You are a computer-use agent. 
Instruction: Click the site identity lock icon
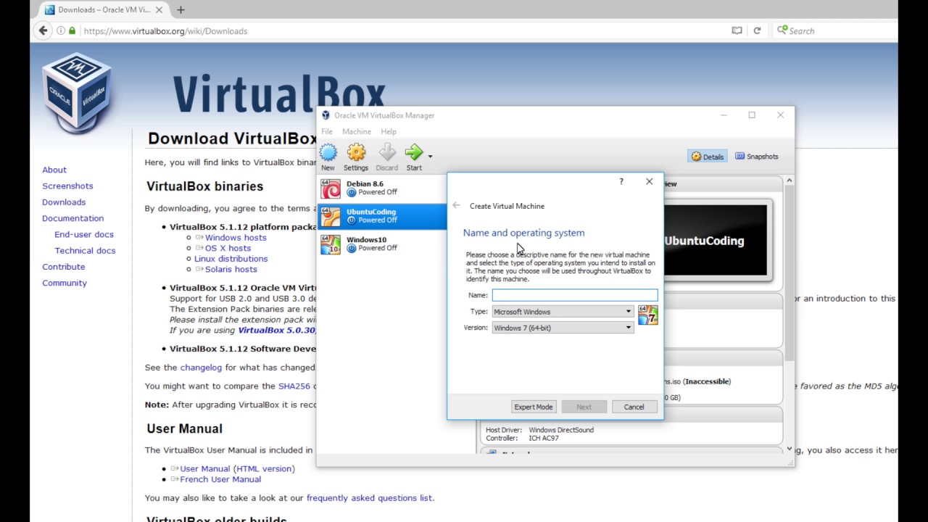click(x=71, y=30)
